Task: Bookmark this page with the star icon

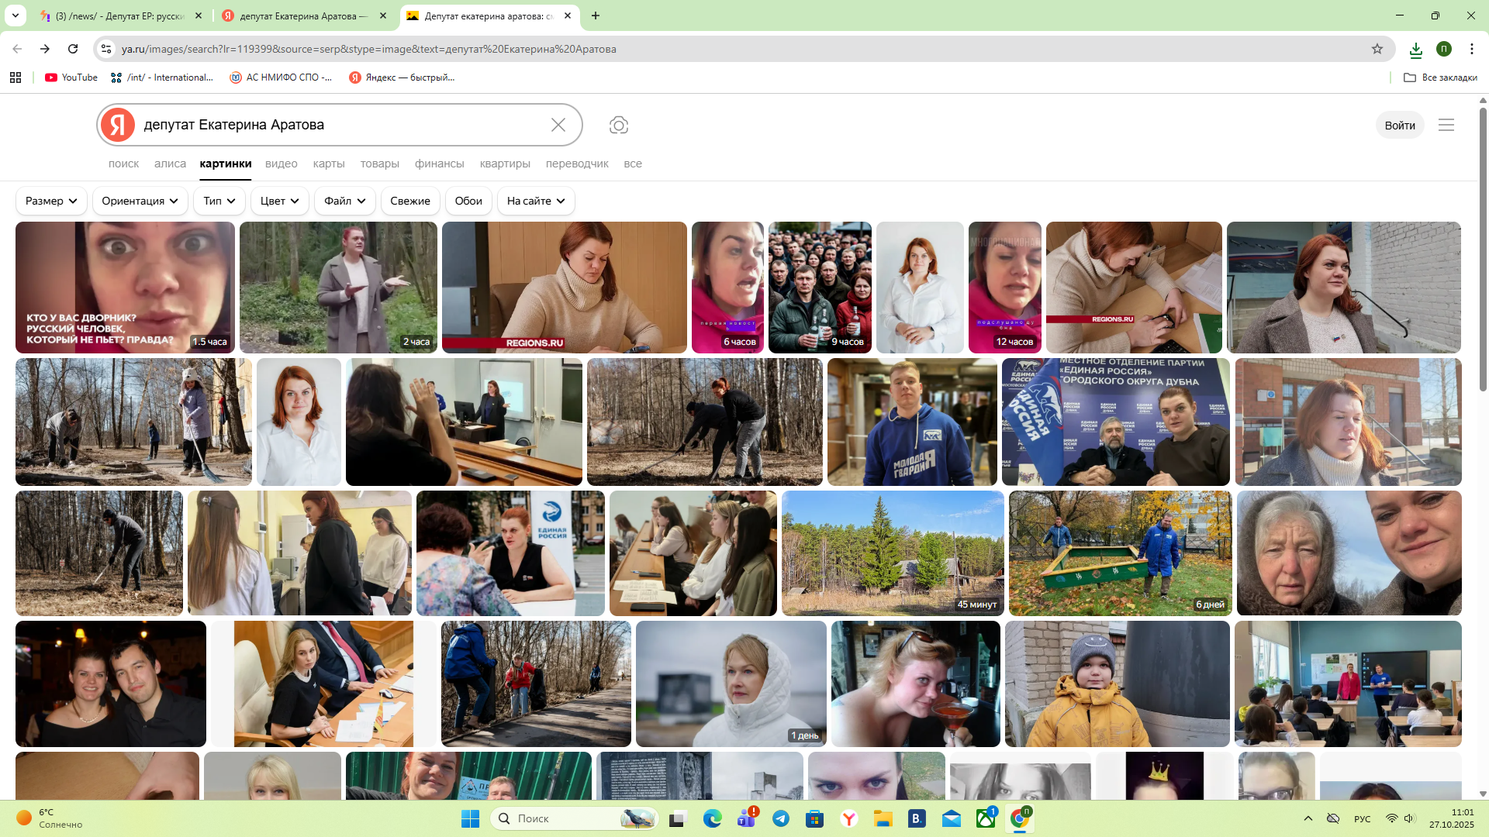Action: click(1377, 49)
